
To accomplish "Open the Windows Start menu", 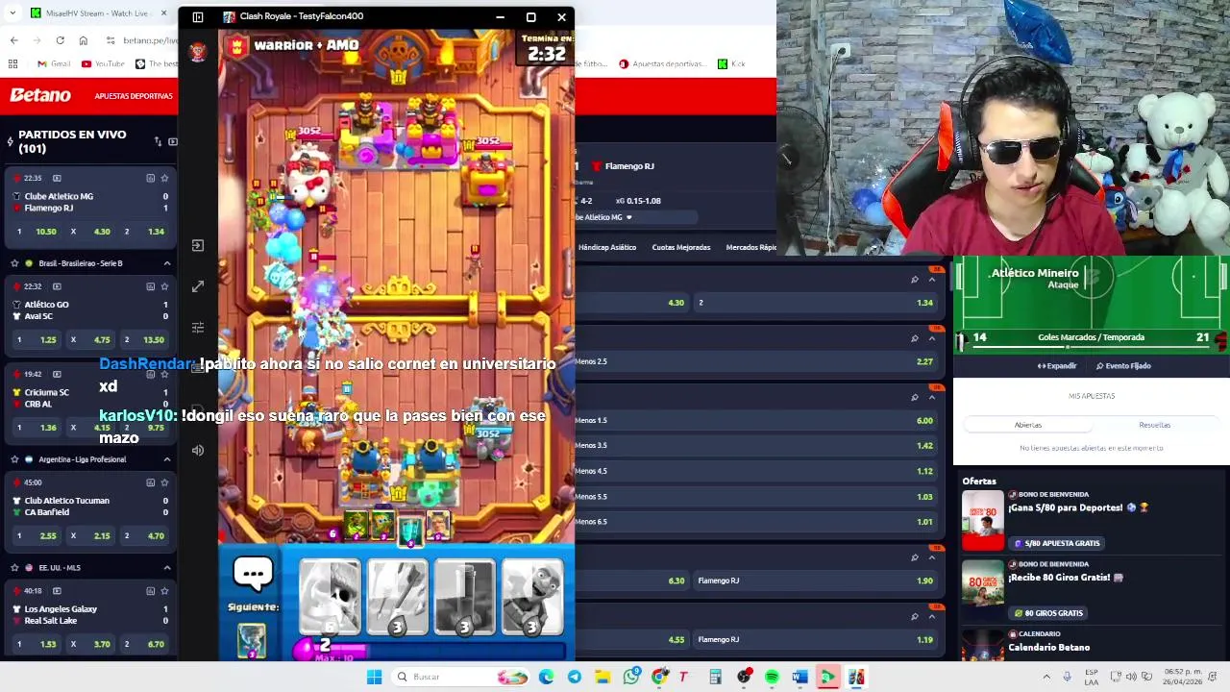I will tap(374, 678).
